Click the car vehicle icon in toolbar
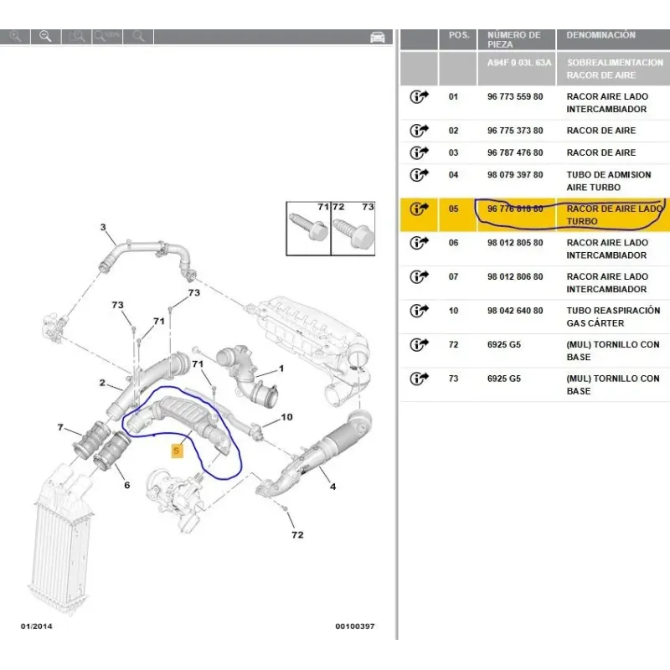 coord(378,37)
